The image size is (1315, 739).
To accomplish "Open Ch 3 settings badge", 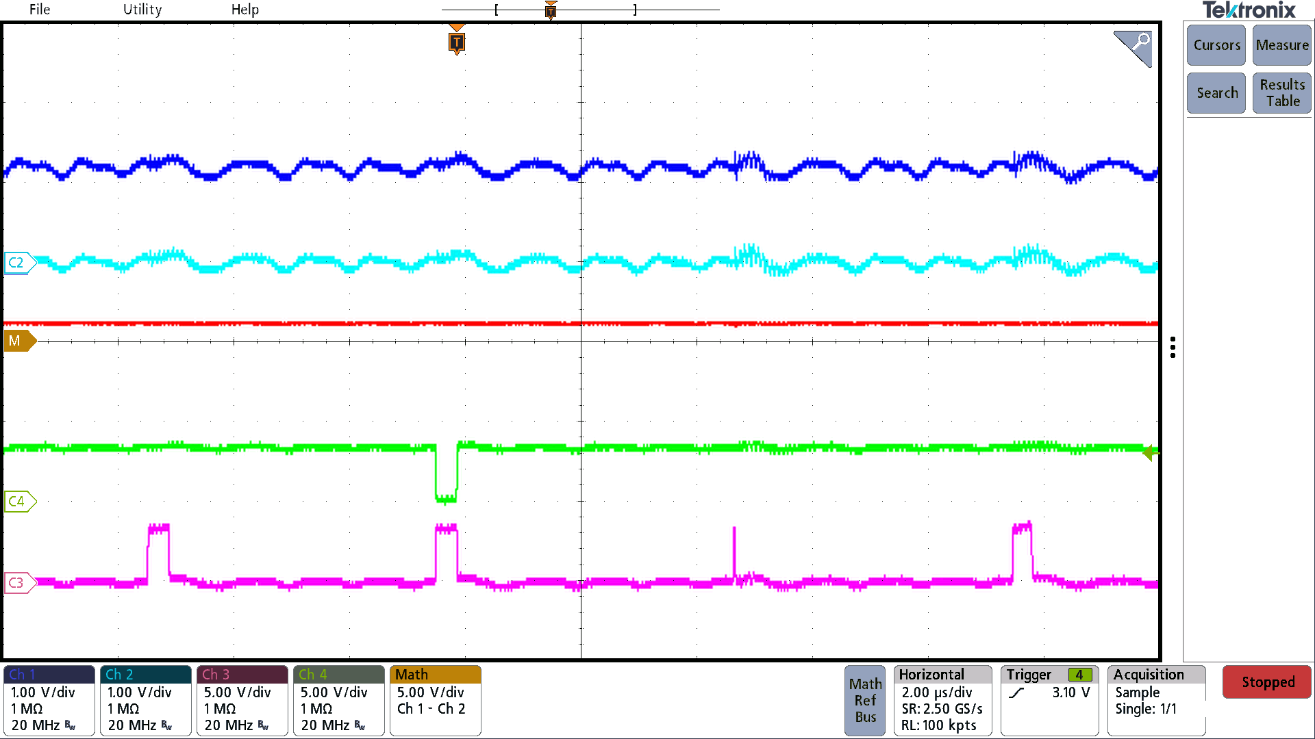I will (242, 700).
